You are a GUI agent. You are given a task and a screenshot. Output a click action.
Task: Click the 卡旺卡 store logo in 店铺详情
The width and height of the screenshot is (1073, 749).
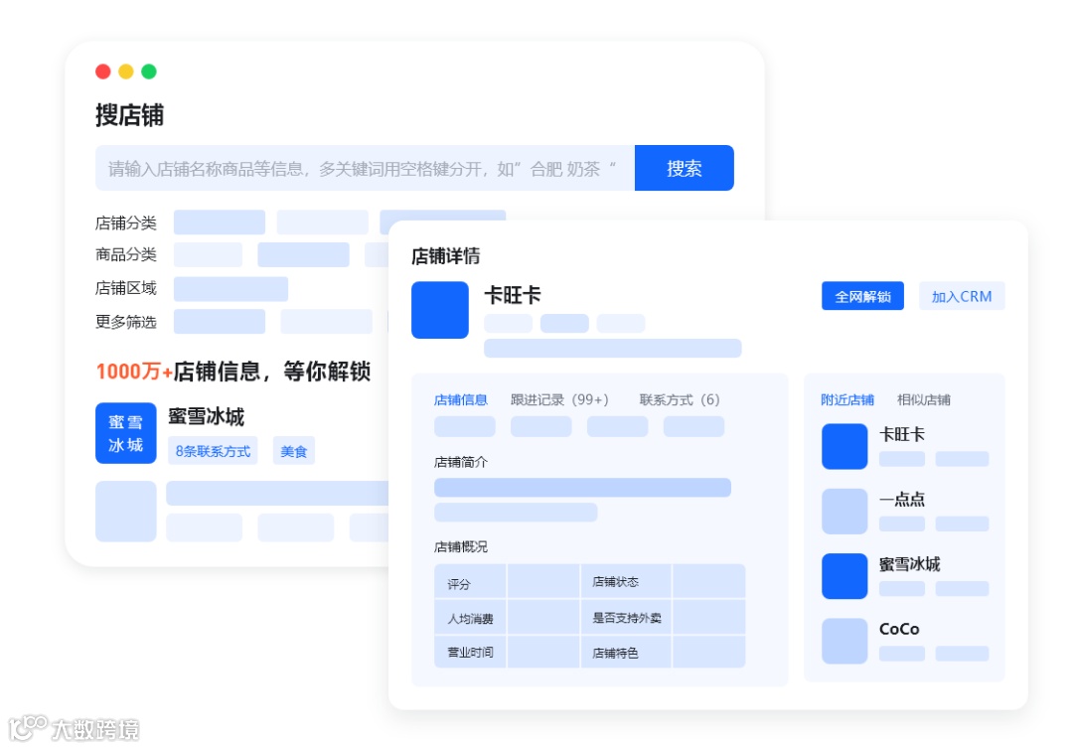440,310
